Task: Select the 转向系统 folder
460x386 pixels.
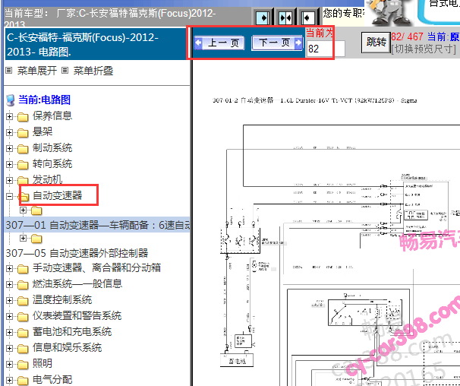Action: pyautogui.click(x=52, y=163)
